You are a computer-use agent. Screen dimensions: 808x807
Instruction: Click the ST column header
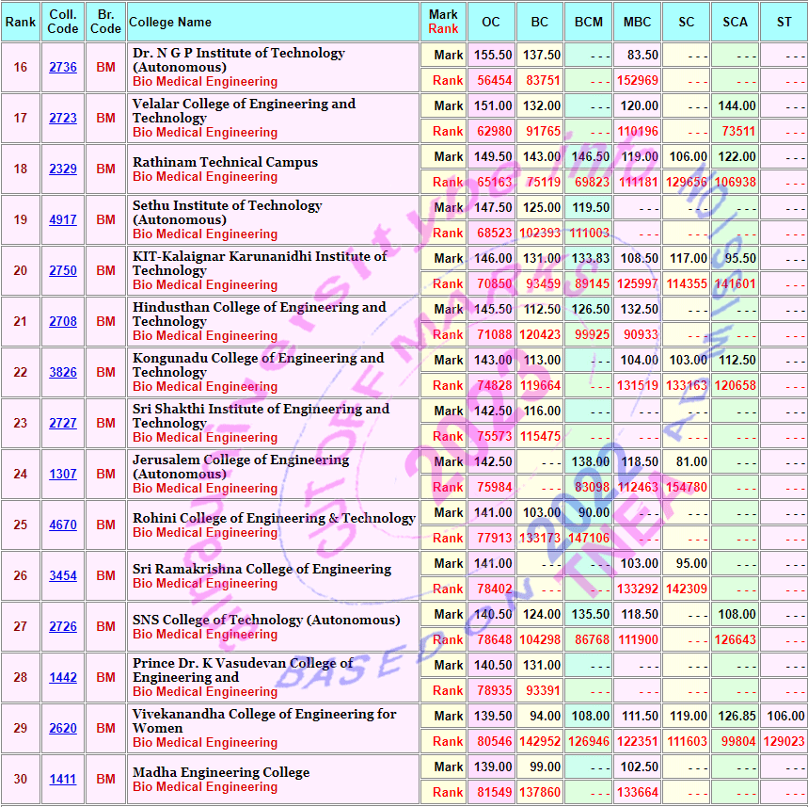point(784,22)
